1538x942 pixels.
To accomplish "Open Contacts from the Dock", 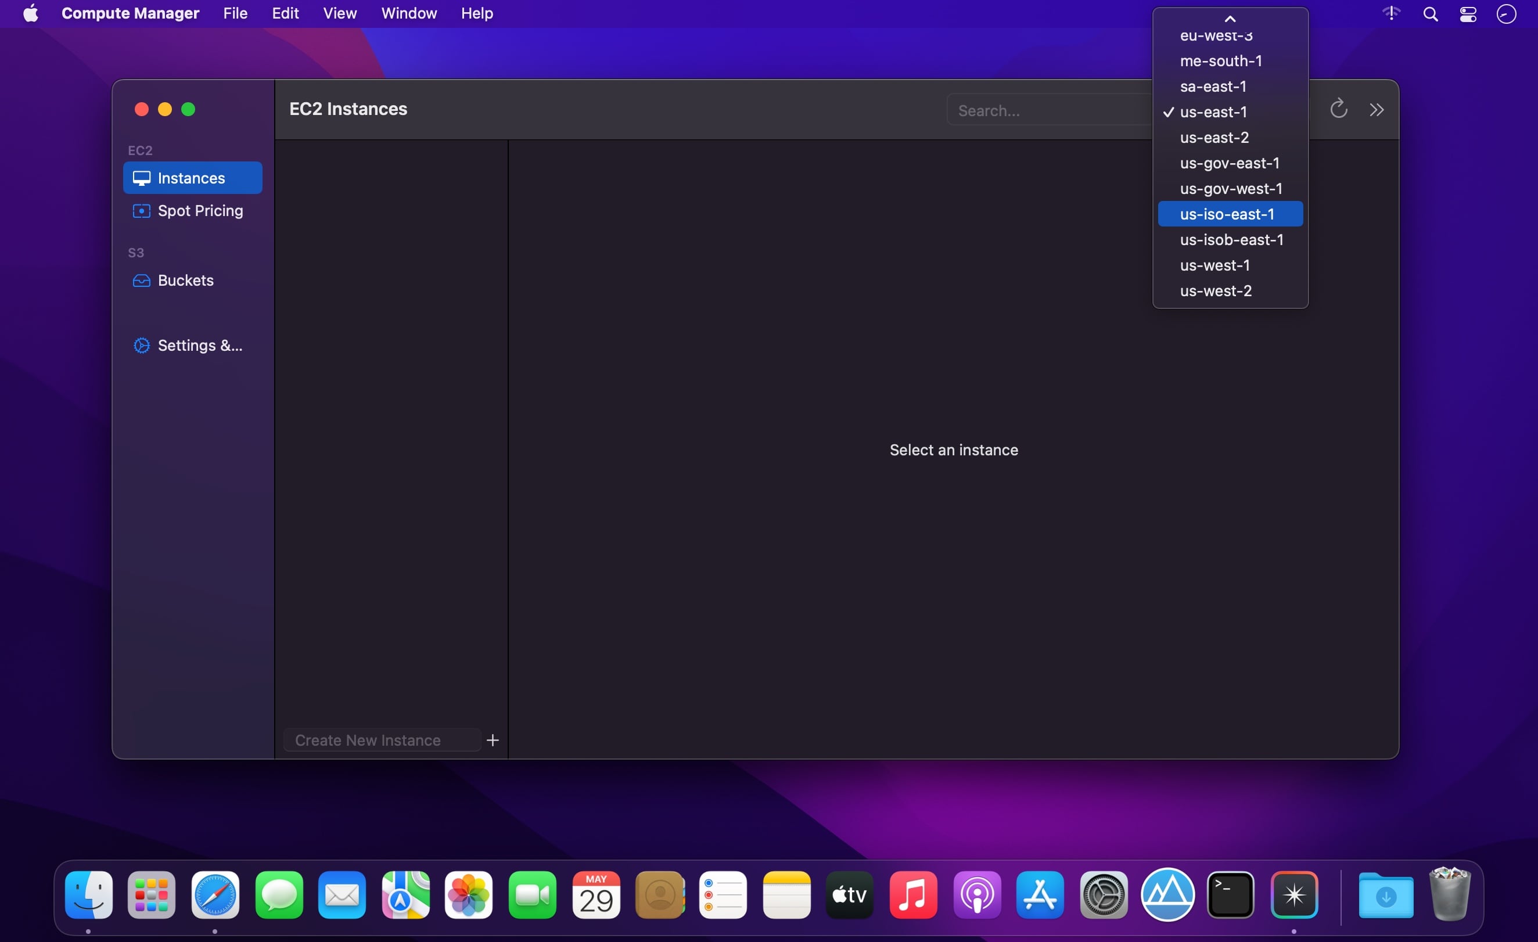I will pos(660,895).
